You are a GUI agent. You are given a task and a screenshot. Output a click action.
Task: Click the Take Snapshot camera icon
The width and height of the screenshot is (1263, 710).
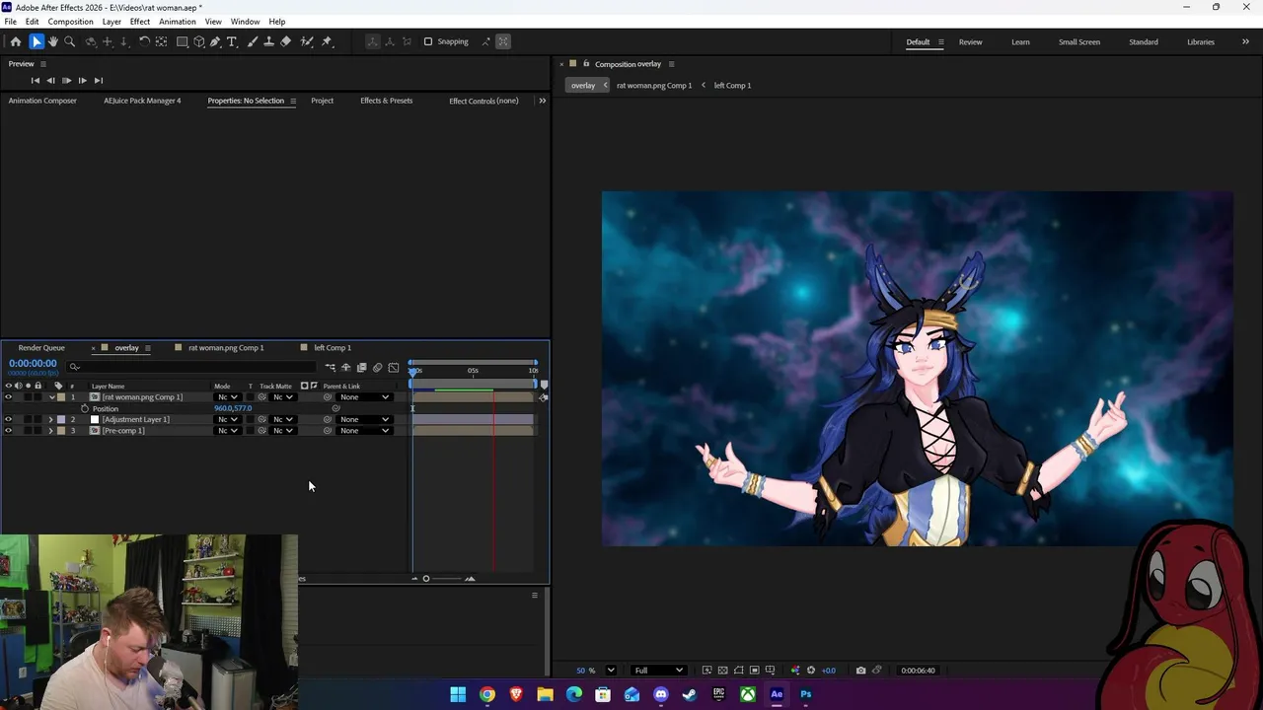click(860, 671)
